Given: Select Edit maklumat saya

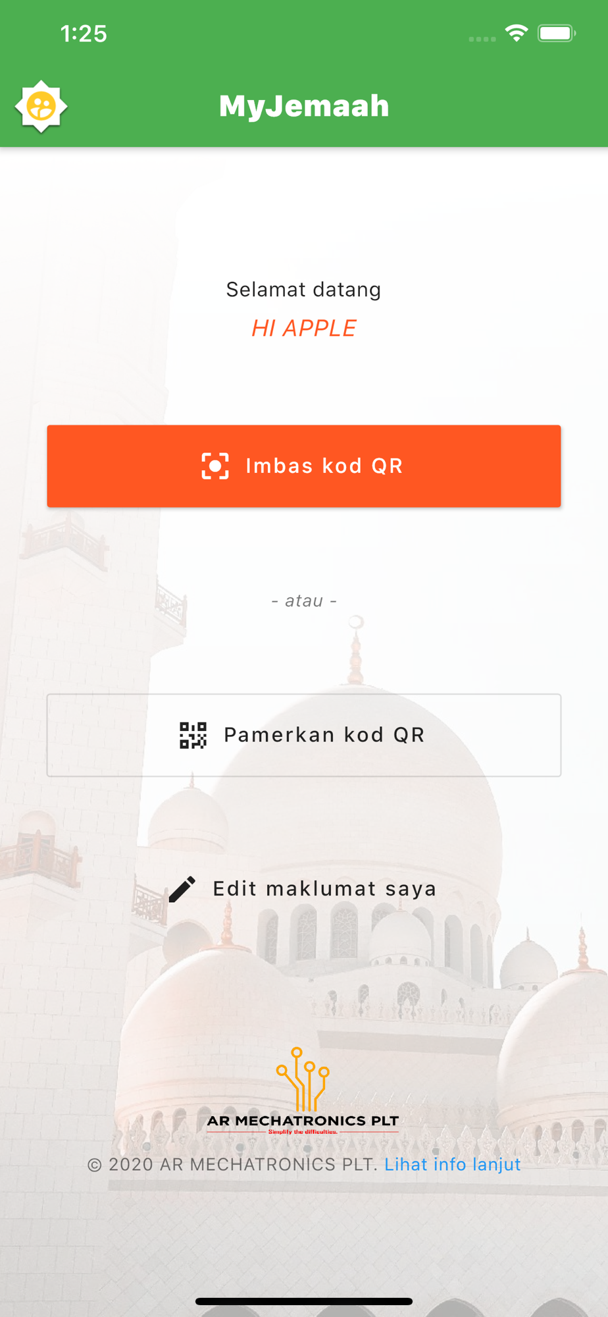Looking at the screenshot, I should point(304,889).
